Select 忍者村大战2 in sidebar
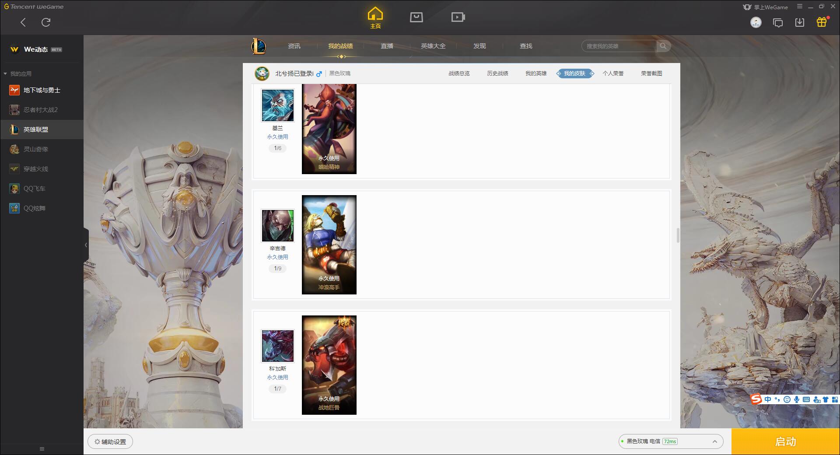The image size is (840, 455). click(x=42, y=110)
